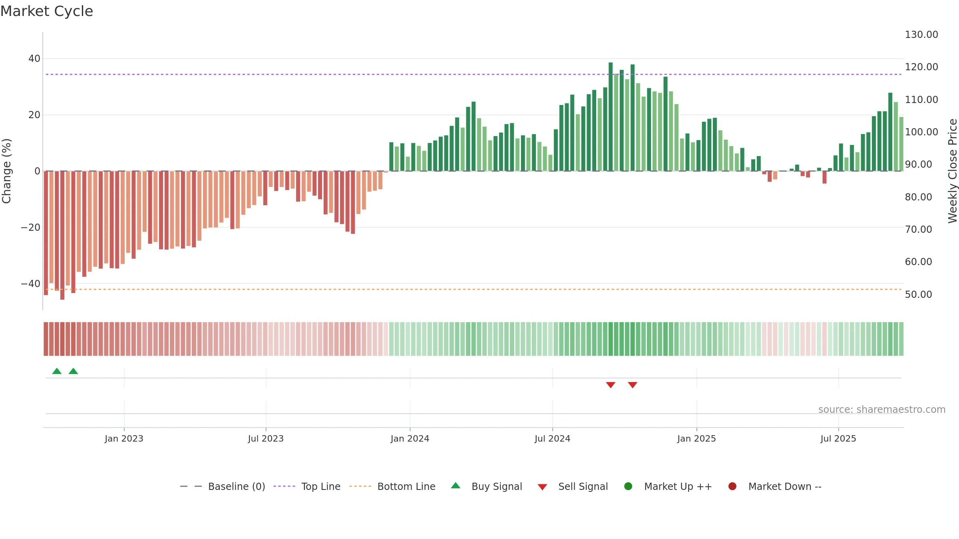Click the Jul 2024 axis label
The width and height of the screenshot is (959, 539).
coord(553,439)
